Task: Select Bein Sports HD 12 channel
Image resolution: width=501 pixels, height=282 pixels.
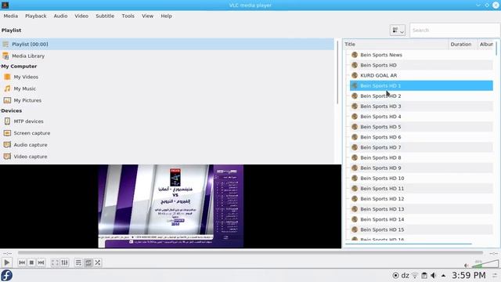Action: [x=421, y=199]
